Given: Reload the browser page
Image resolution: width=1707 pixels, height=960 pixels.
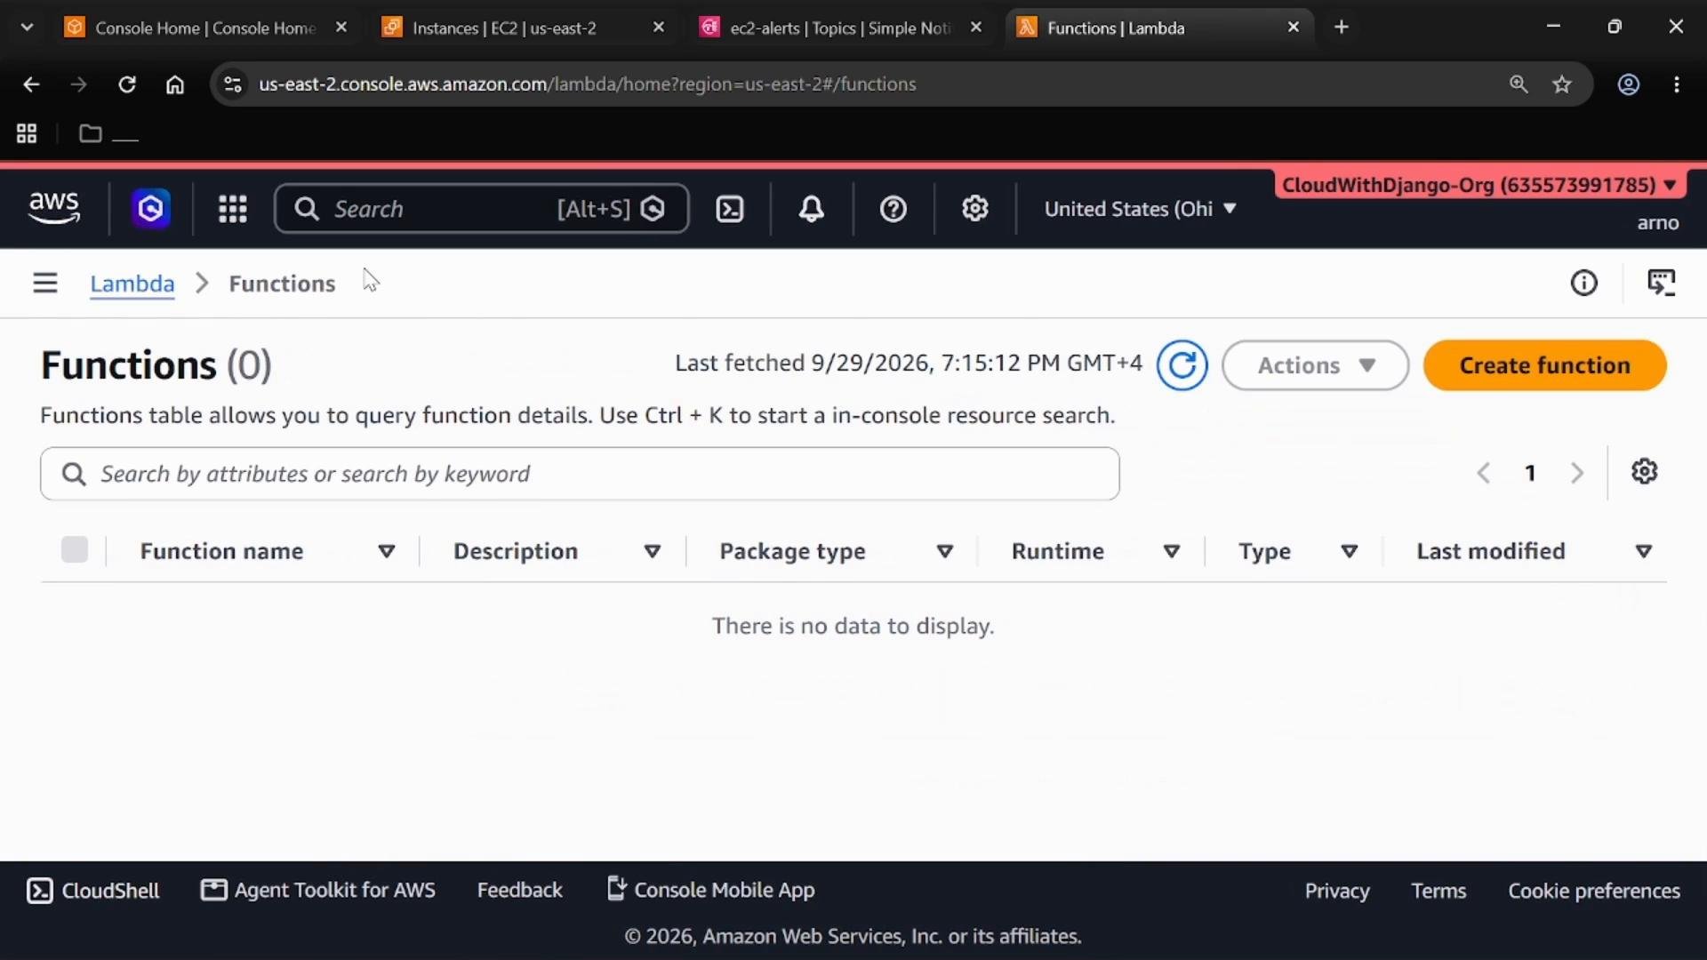Looking at the screenshot, I should (x=127, y=84).
